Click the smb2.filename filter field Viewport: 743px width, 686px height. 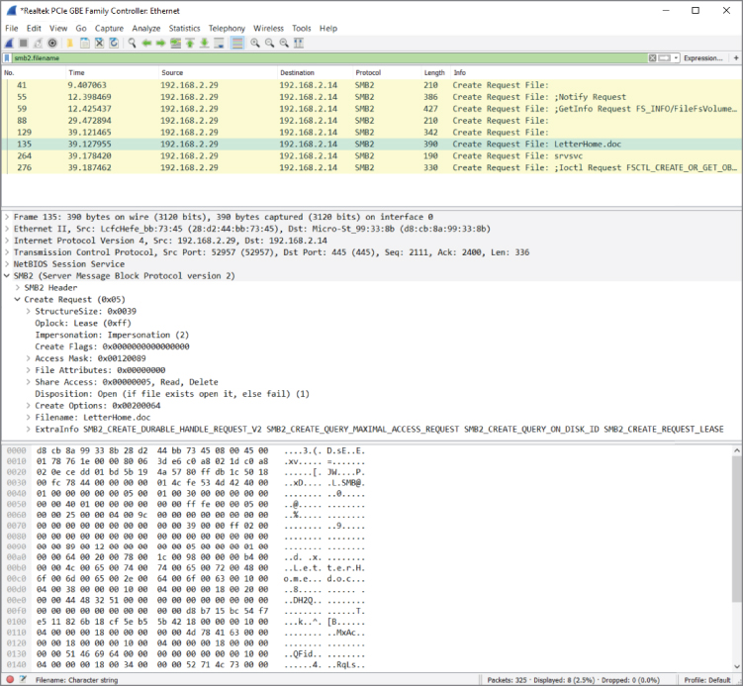[x=329, y=57]
